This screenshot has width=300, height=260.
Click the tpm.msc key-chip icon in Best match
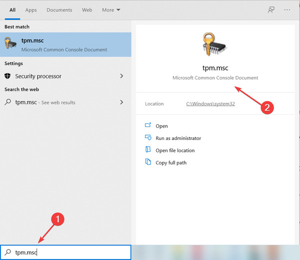coord(10,43)
